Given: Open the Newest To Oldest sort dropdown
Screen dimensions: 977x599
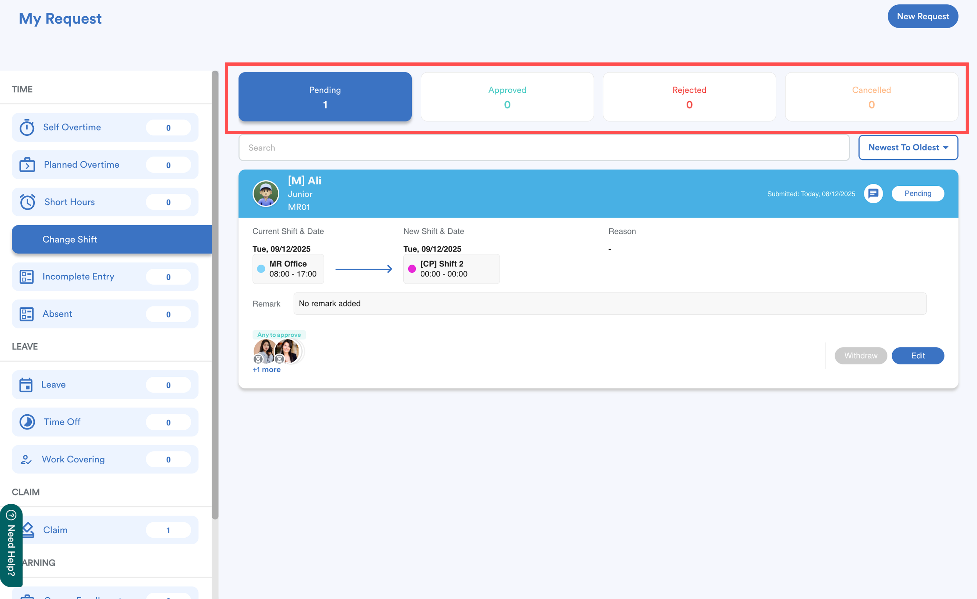Looking at the screenshot, I should coord(908,147).
